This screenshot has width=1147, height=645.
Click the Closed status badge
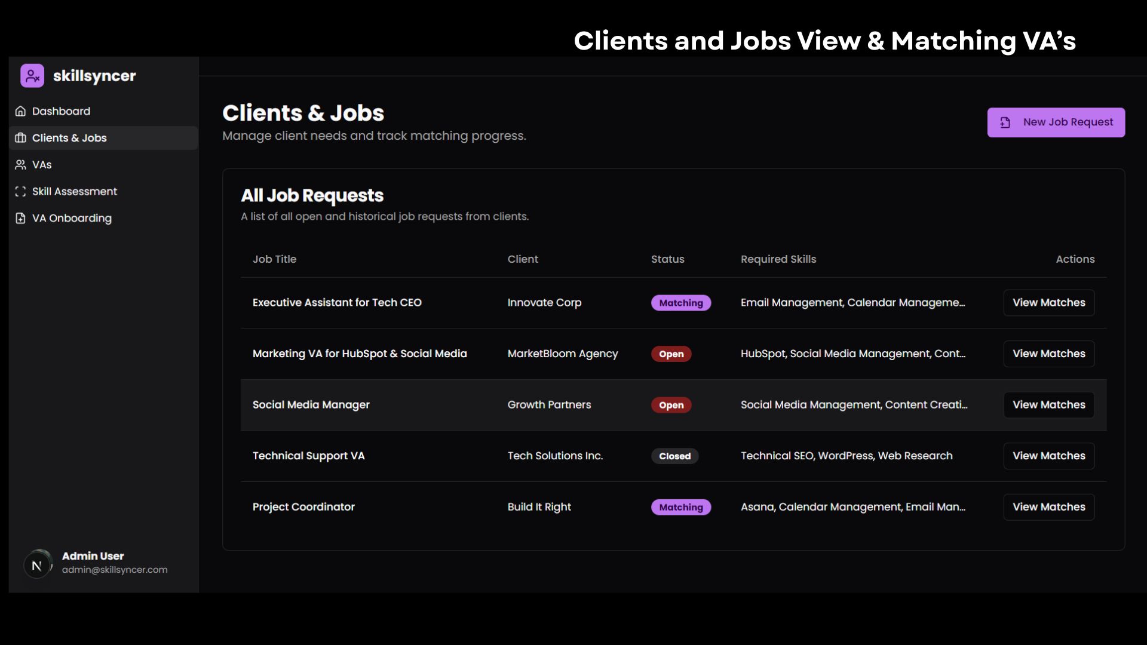674,456
